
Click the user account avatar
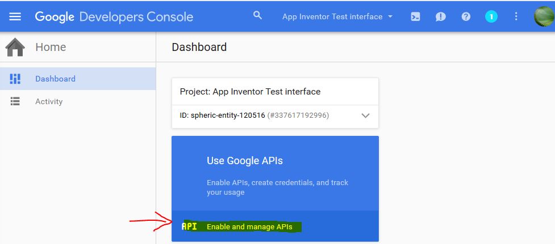544,16
